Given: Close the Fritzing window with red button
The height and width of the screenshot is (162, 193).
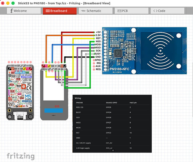Looking at the screenshot, I should (3, 3).
